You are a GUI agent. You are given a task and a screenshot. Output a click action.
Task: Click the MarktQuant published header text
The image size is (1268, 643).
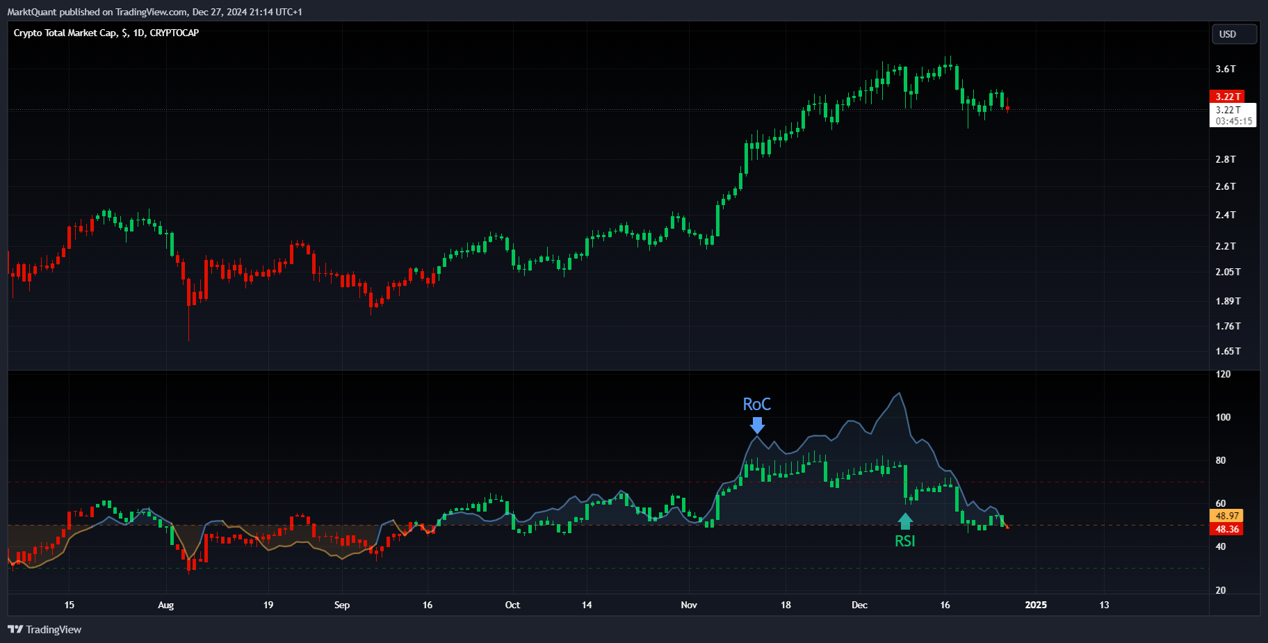(155, 12)
